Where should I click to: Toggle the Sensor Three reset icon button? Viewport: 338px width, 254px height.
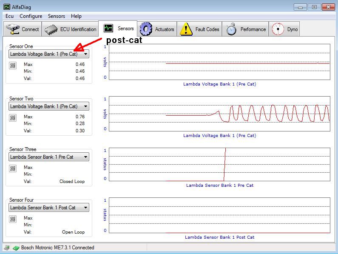coord(13,168)
